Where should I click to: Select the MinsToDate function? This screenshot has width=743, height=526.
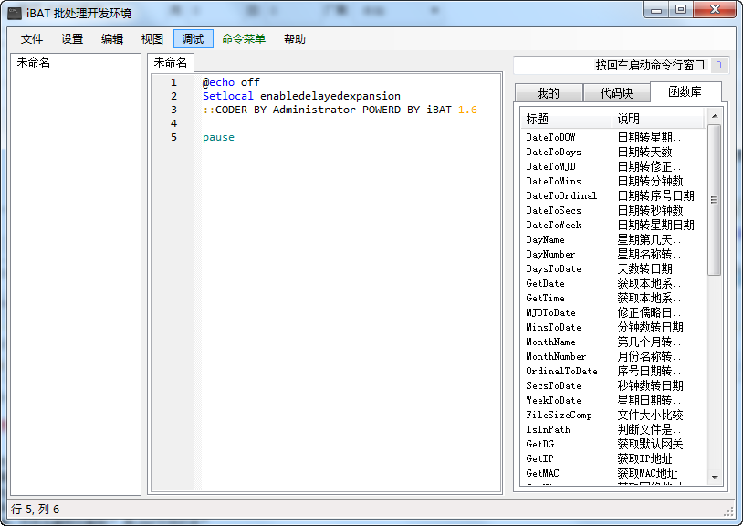(553, 328)
